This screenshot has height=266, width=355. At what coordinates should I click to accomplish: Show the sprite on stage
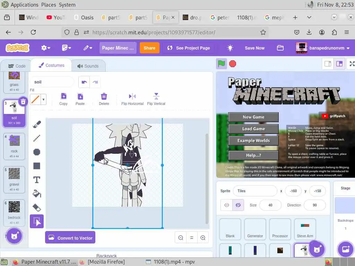[x=227, y=205]
